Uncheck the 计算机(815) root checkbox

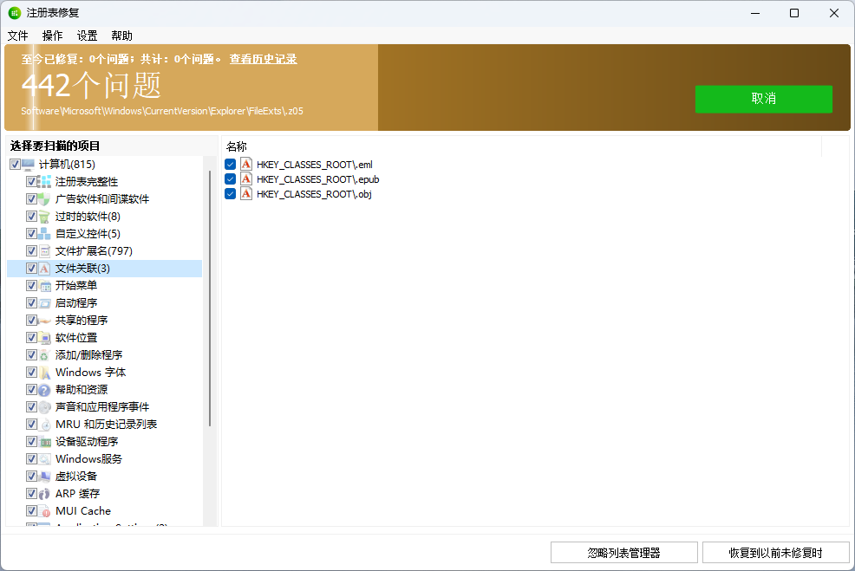[16, 164]
